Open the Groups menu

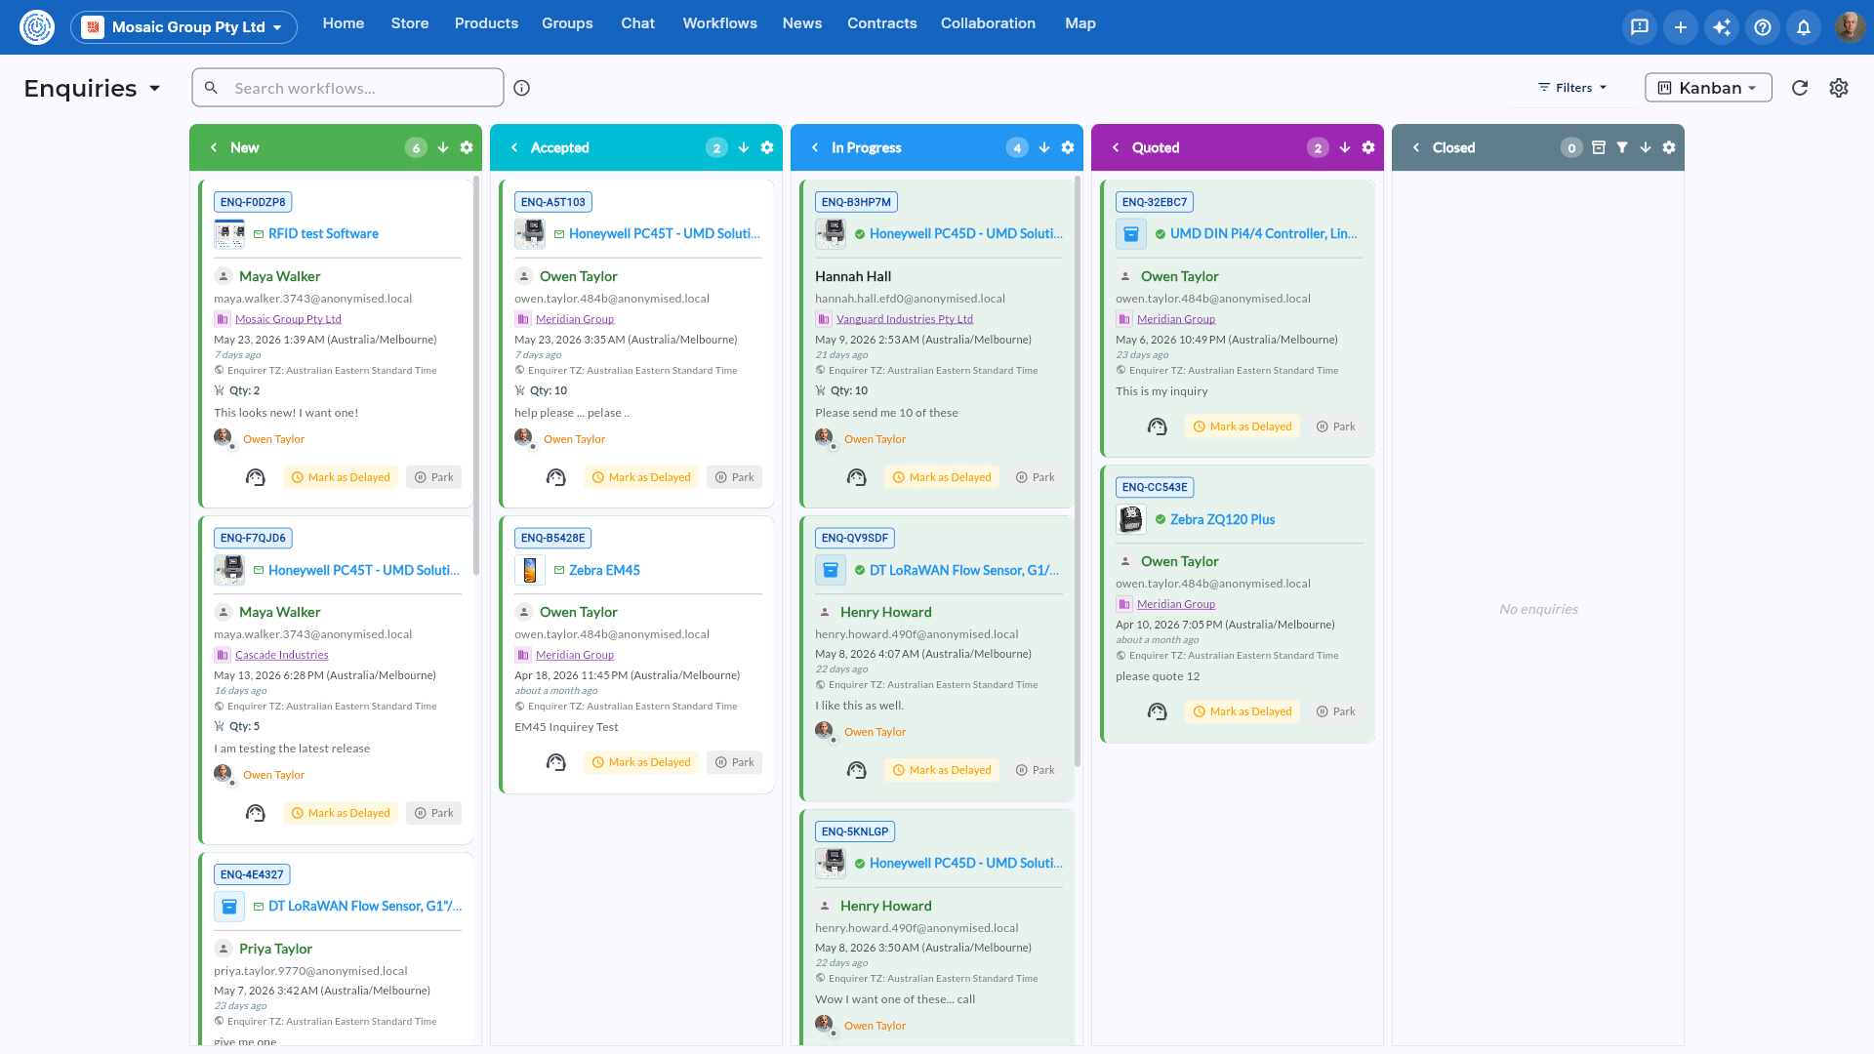click(567, 23)
